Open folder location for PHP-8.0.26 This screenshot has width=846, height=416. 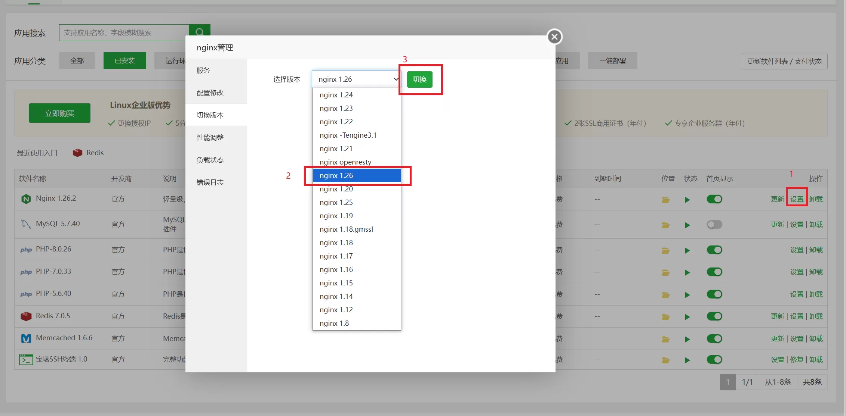(665, 250)
